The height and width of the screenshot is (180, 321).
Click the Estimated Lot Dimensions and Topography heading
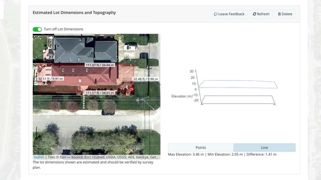74,13
